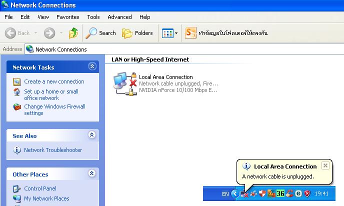Click the Network Troubleshooter info icon
344x206 pixels.
coord(17,150)
